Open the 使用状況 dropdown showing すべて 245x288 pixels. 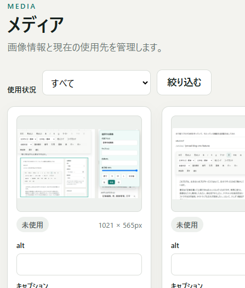pyautogui.click(x=96, y=83)
